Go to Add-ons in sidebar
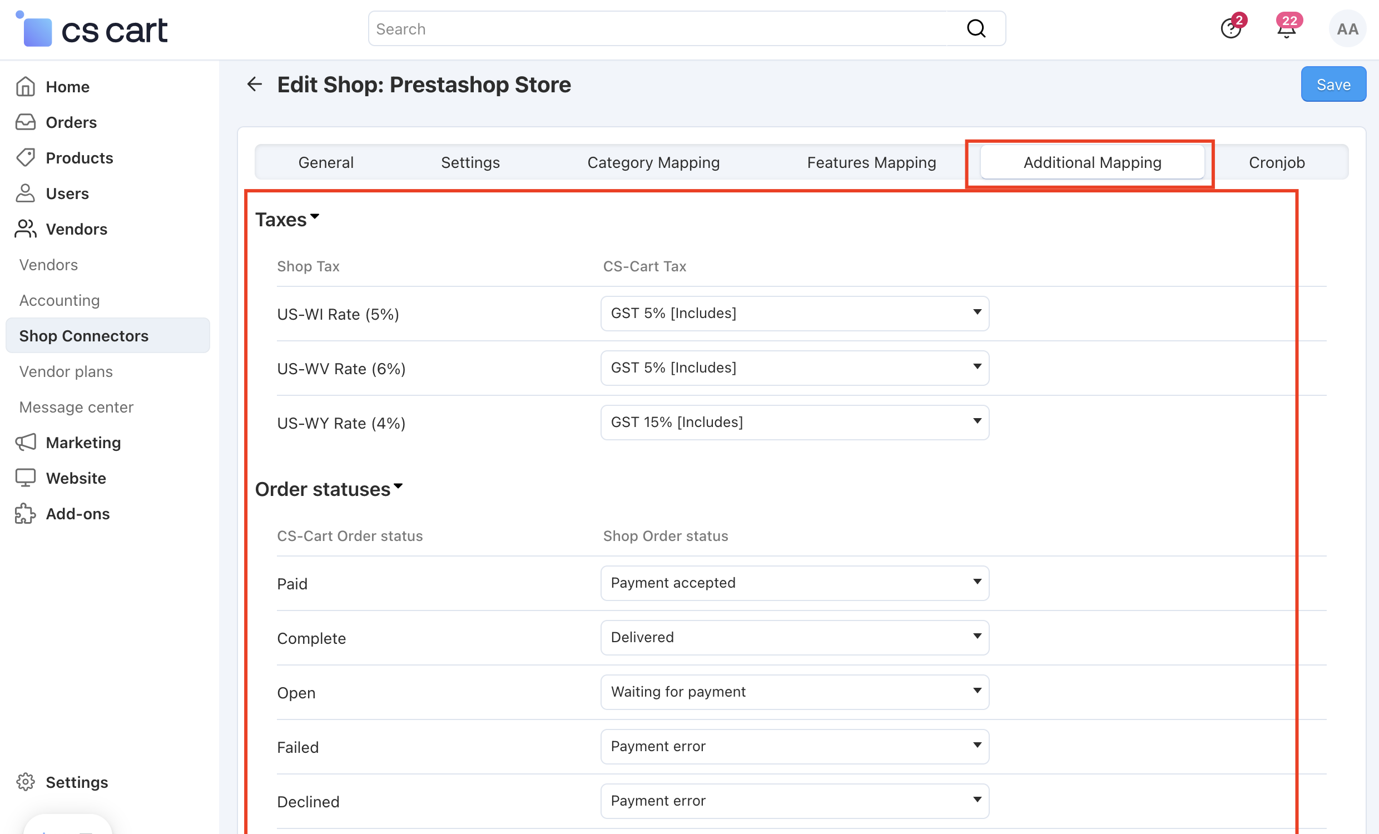Viewport: 1379px width, 834px height. click(x=78, y=513)
